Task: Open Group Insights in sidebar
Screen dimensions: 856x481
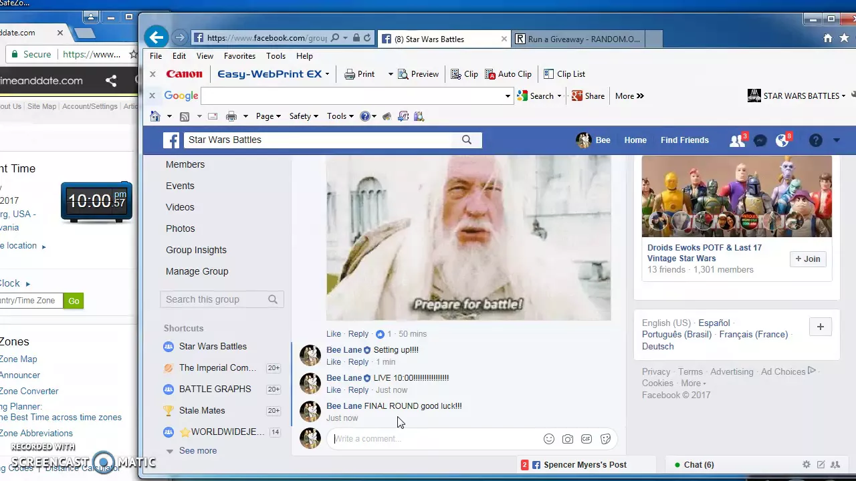Action: 196,250
